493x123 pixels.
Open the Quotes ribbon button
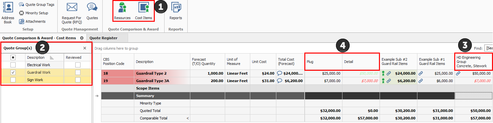pos(92,11)
